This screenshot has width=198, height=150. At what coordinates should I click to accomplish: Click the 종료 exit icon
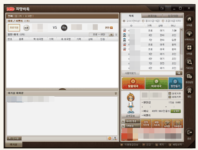pyautogui.click(x=189, y=132)
